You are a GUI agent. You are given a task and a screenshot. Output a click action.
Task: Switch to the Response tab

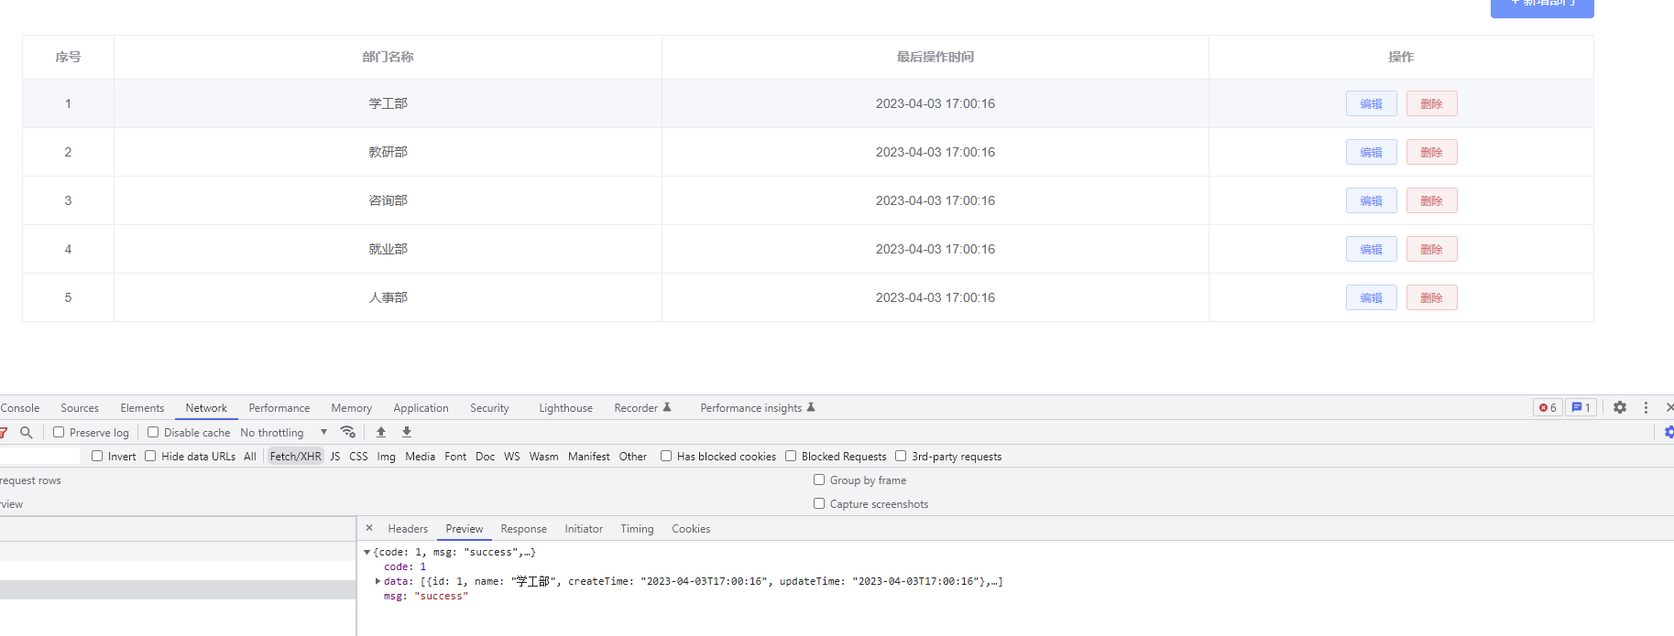[523, 529]
